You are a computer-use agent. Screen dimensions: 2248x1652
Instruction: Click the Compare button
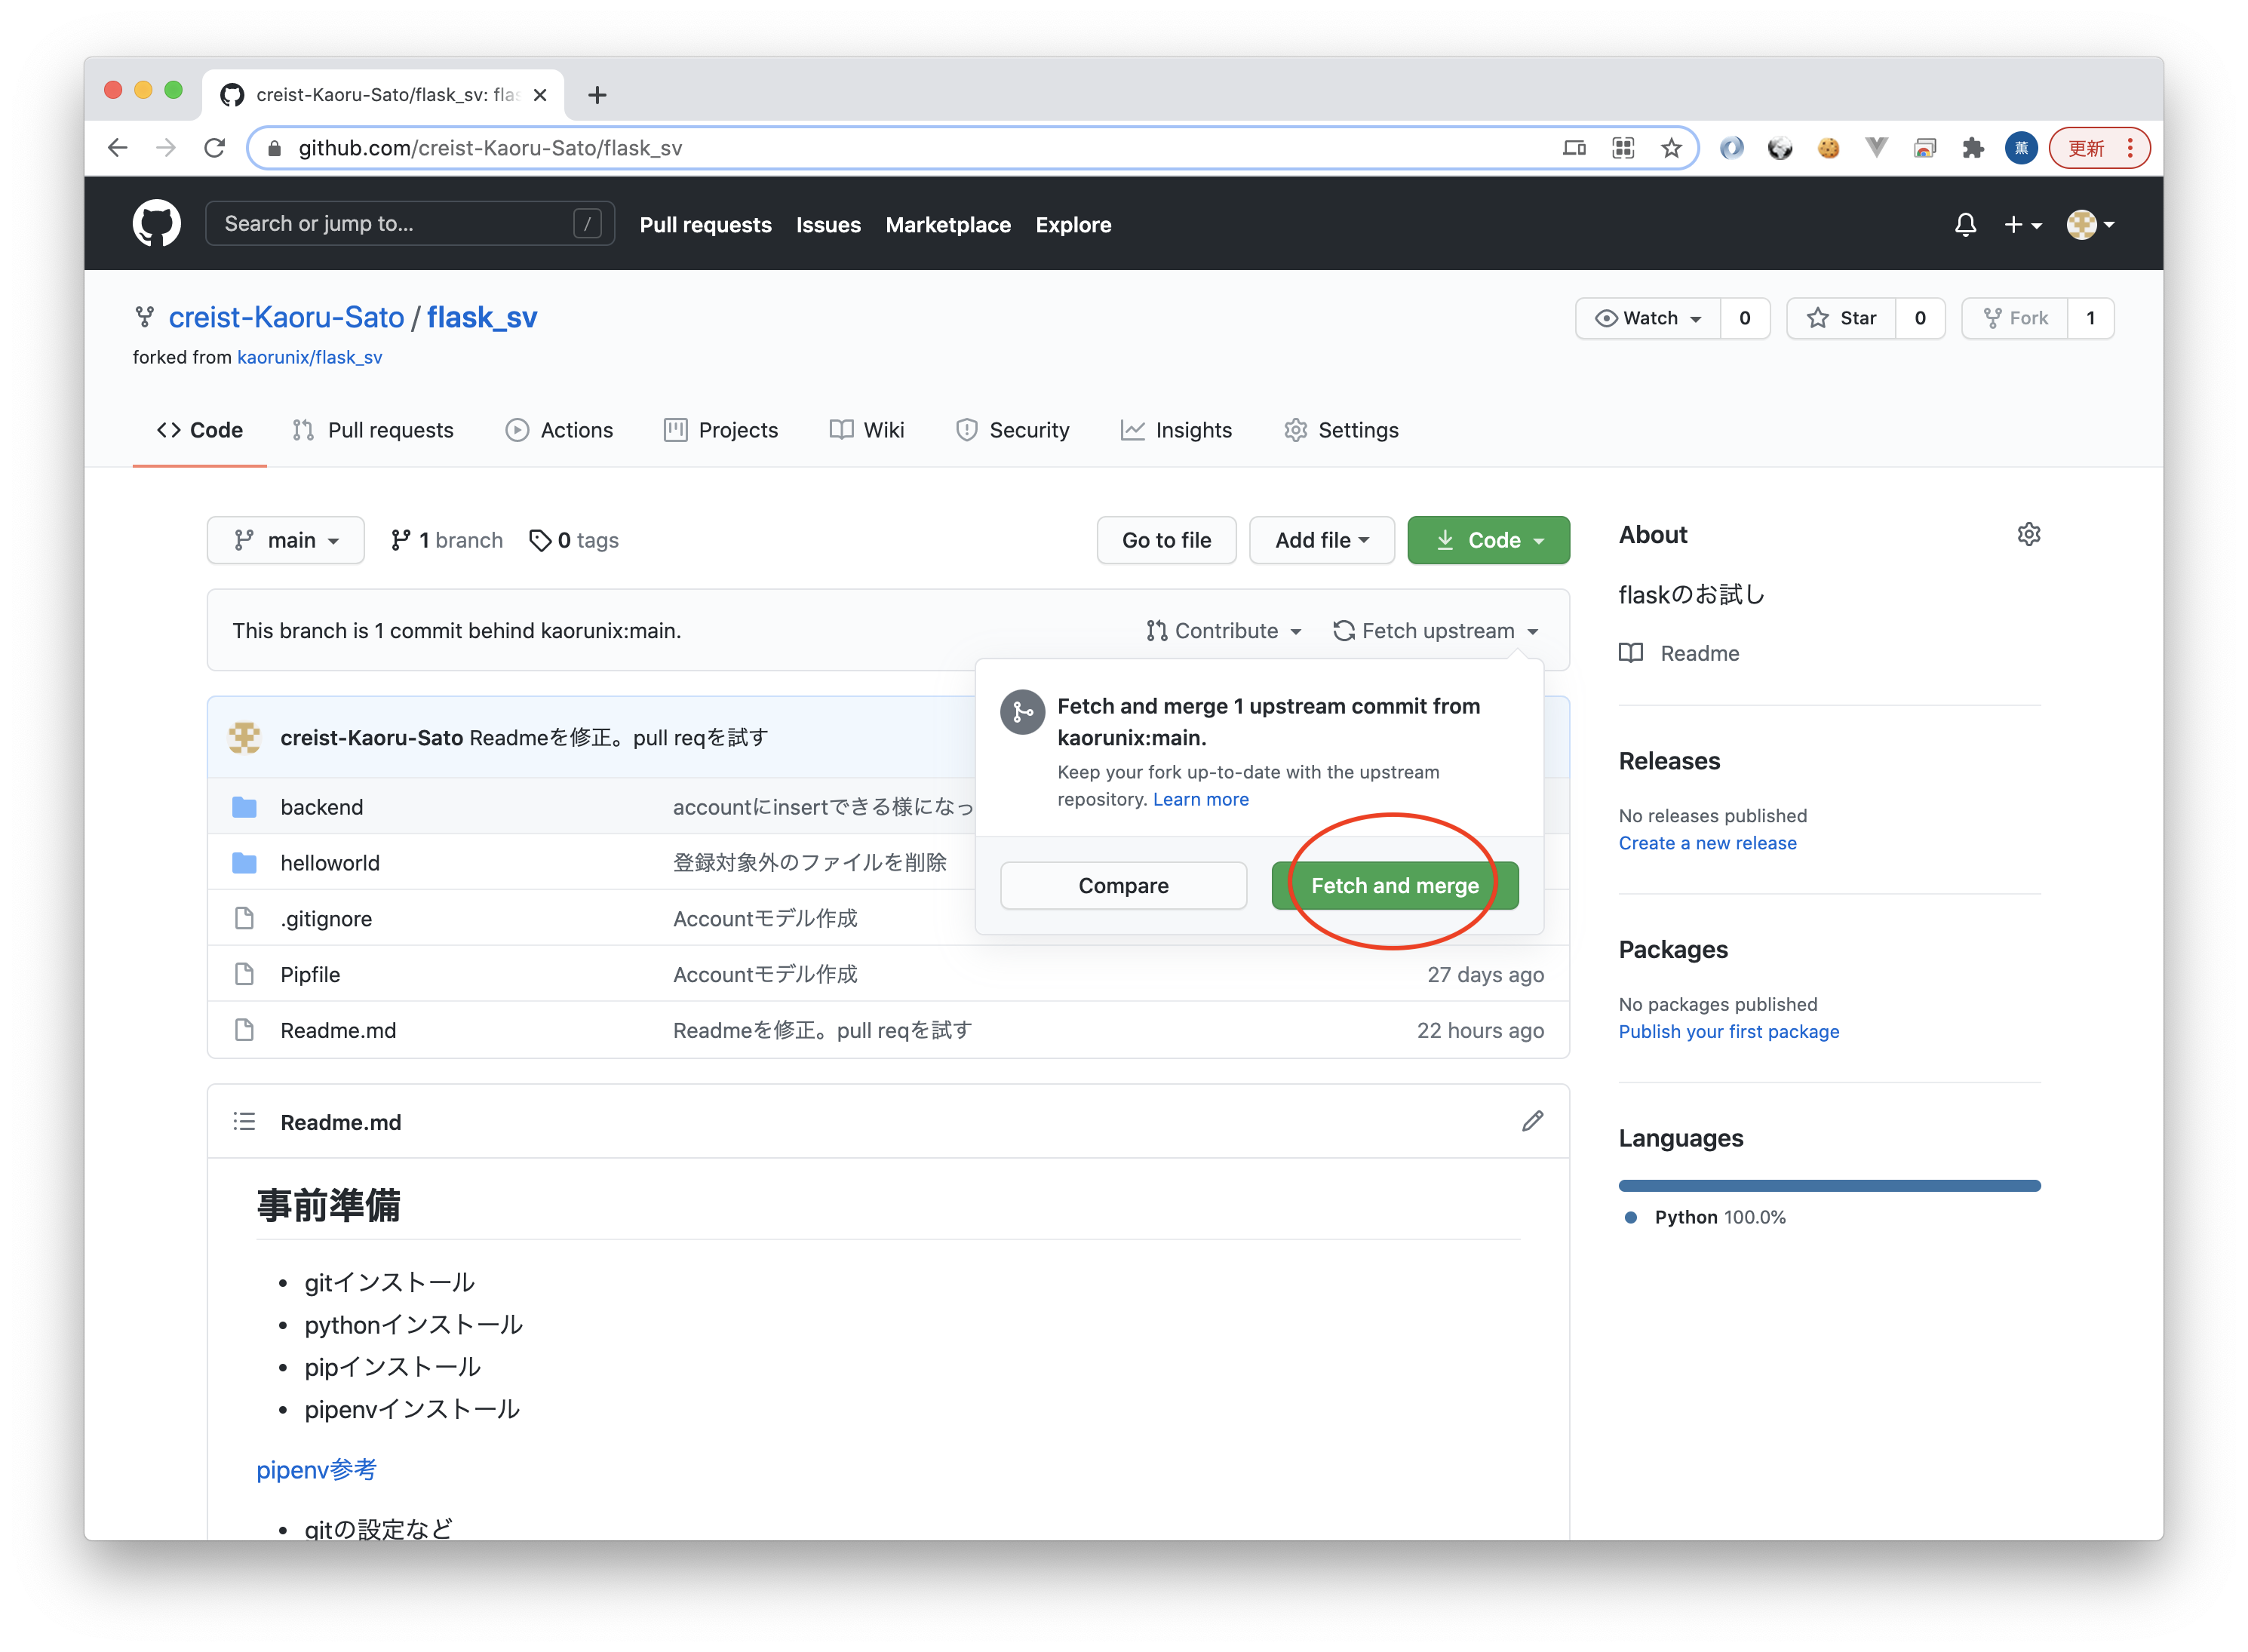coord(1123,886)
